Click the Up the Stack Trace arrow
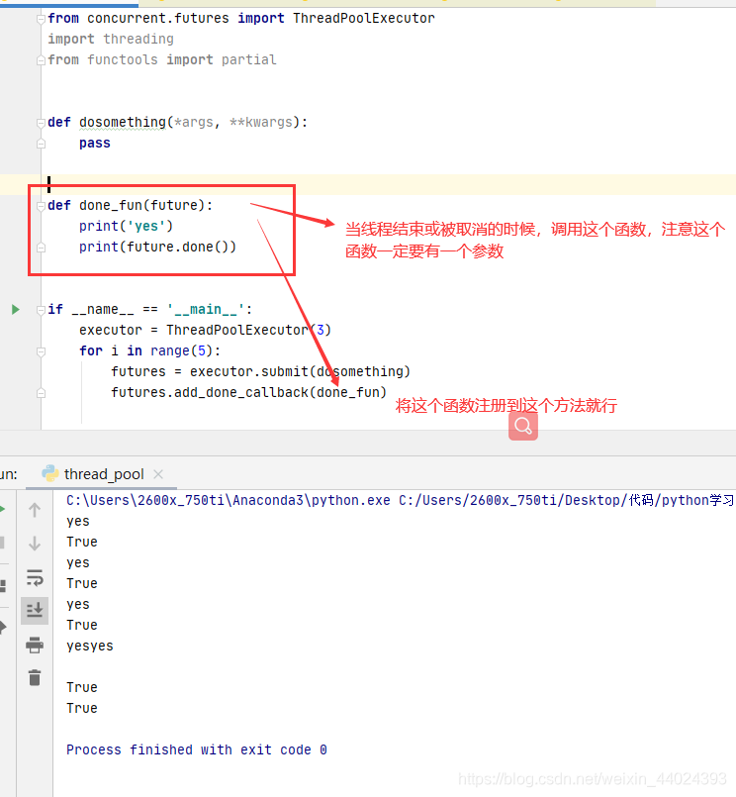 pos(35,510)
